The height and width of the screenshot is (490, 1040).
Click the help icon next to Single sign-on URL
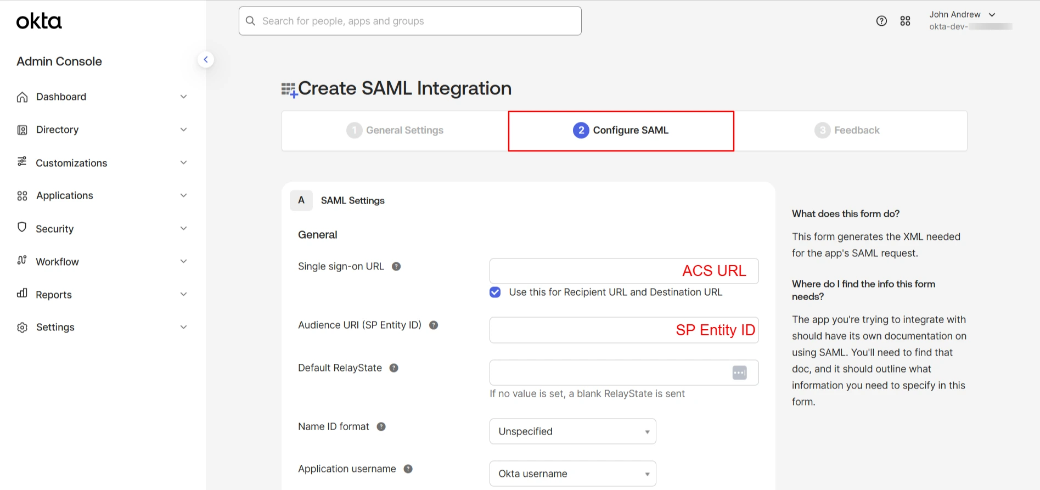396,266
